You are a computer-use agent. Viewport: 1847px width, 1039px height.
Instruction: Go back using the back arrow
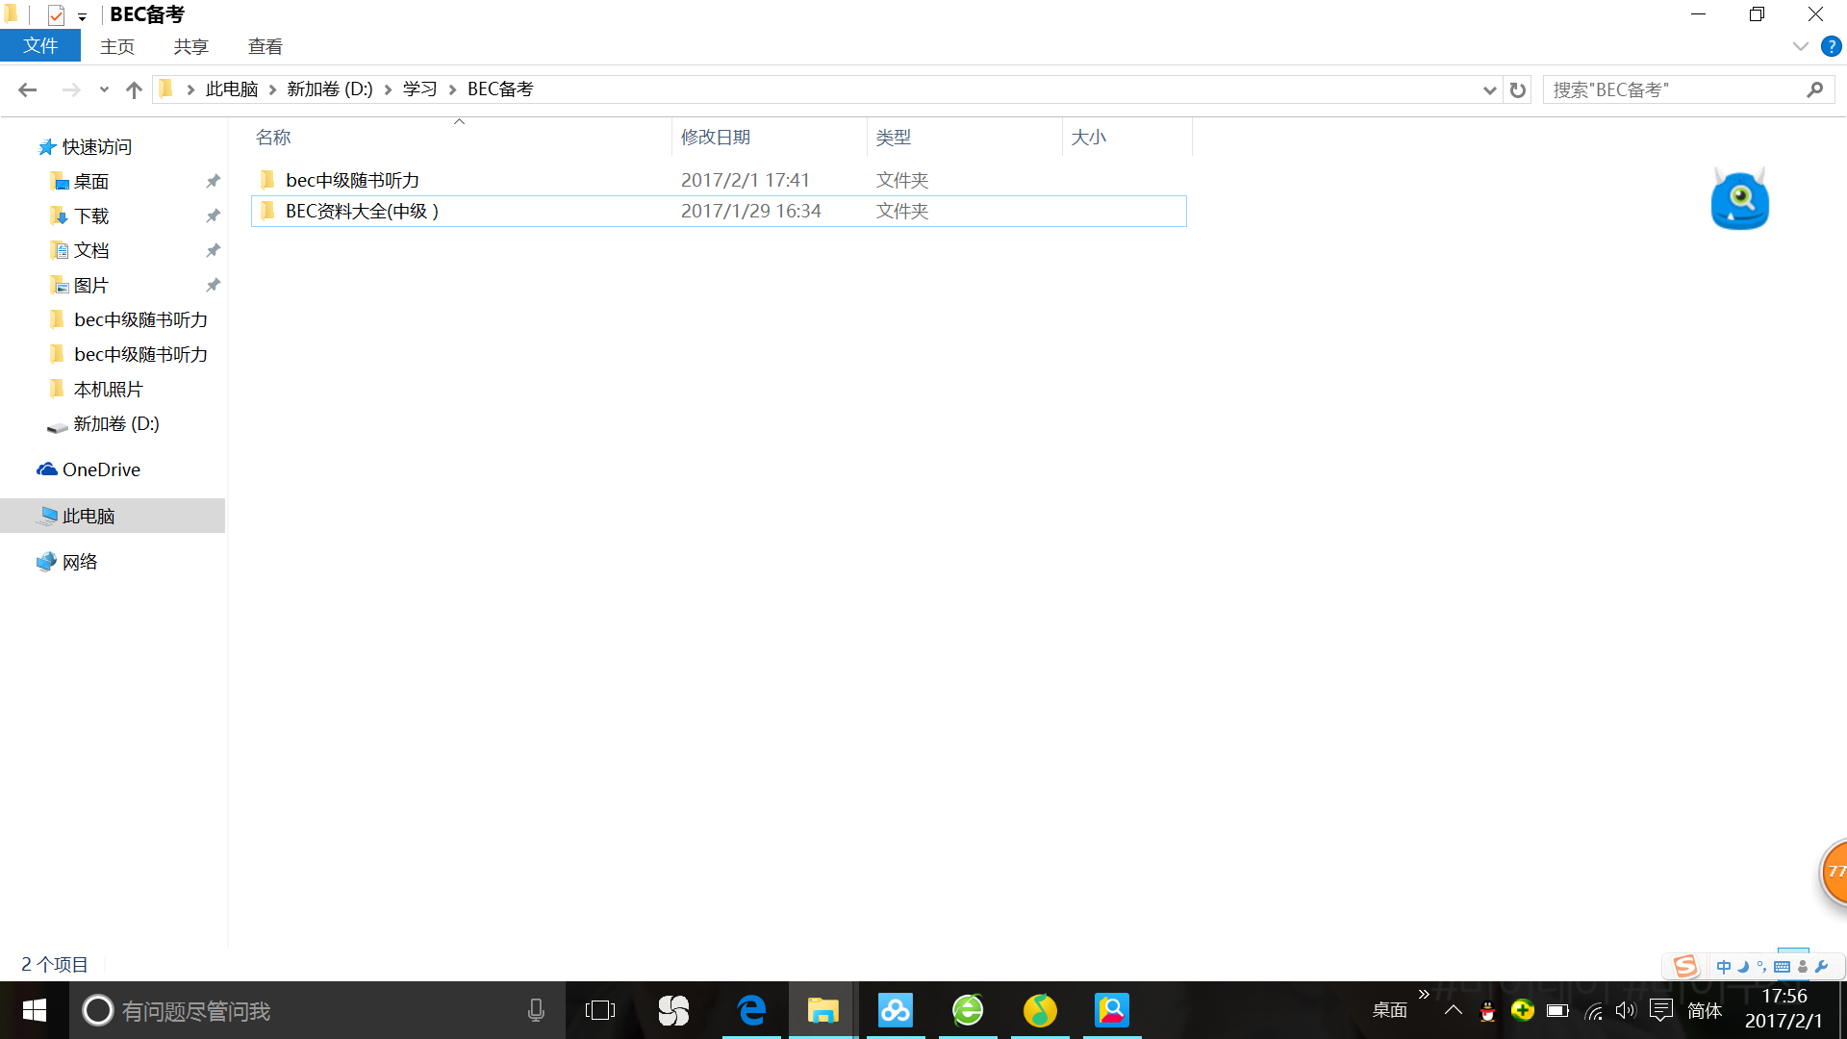point(27,89)
